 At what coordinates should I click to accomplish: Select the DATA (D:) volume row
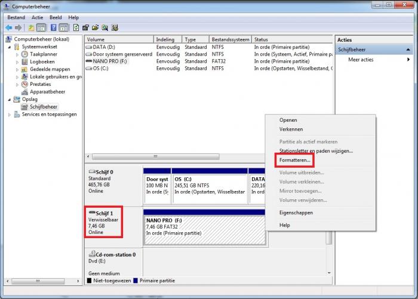coord(209,47)
